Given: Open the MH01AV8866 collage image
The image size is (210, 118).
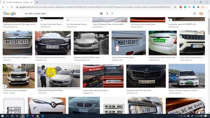Looking at the screenshot, I should tap(103, 76).
